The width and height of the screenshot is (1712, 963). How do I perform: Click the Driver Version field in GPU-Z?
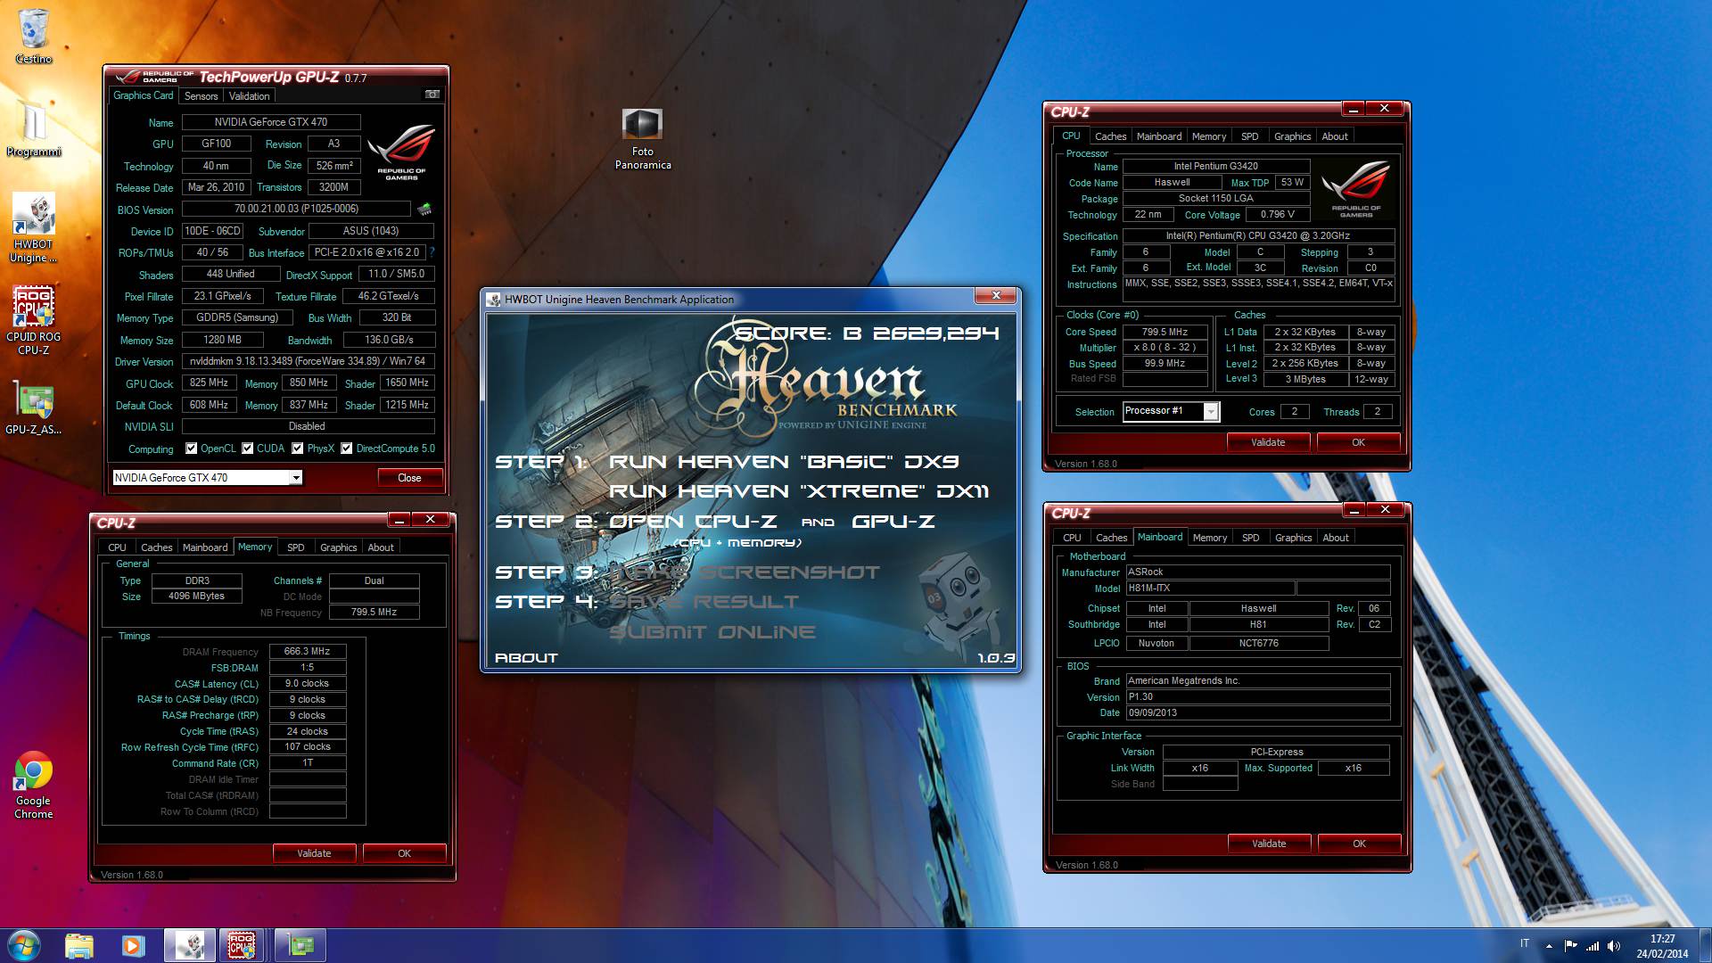click(x=308, y=361)
